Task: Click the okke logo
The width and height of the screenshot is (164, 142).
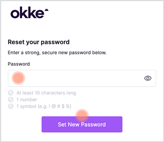Action: [x=29, y=12]
